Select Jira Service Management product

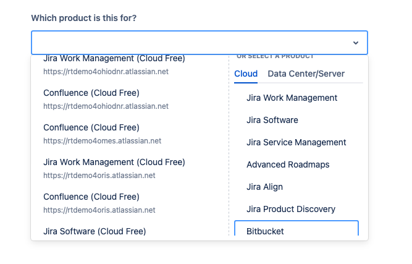tap(296, 142)
